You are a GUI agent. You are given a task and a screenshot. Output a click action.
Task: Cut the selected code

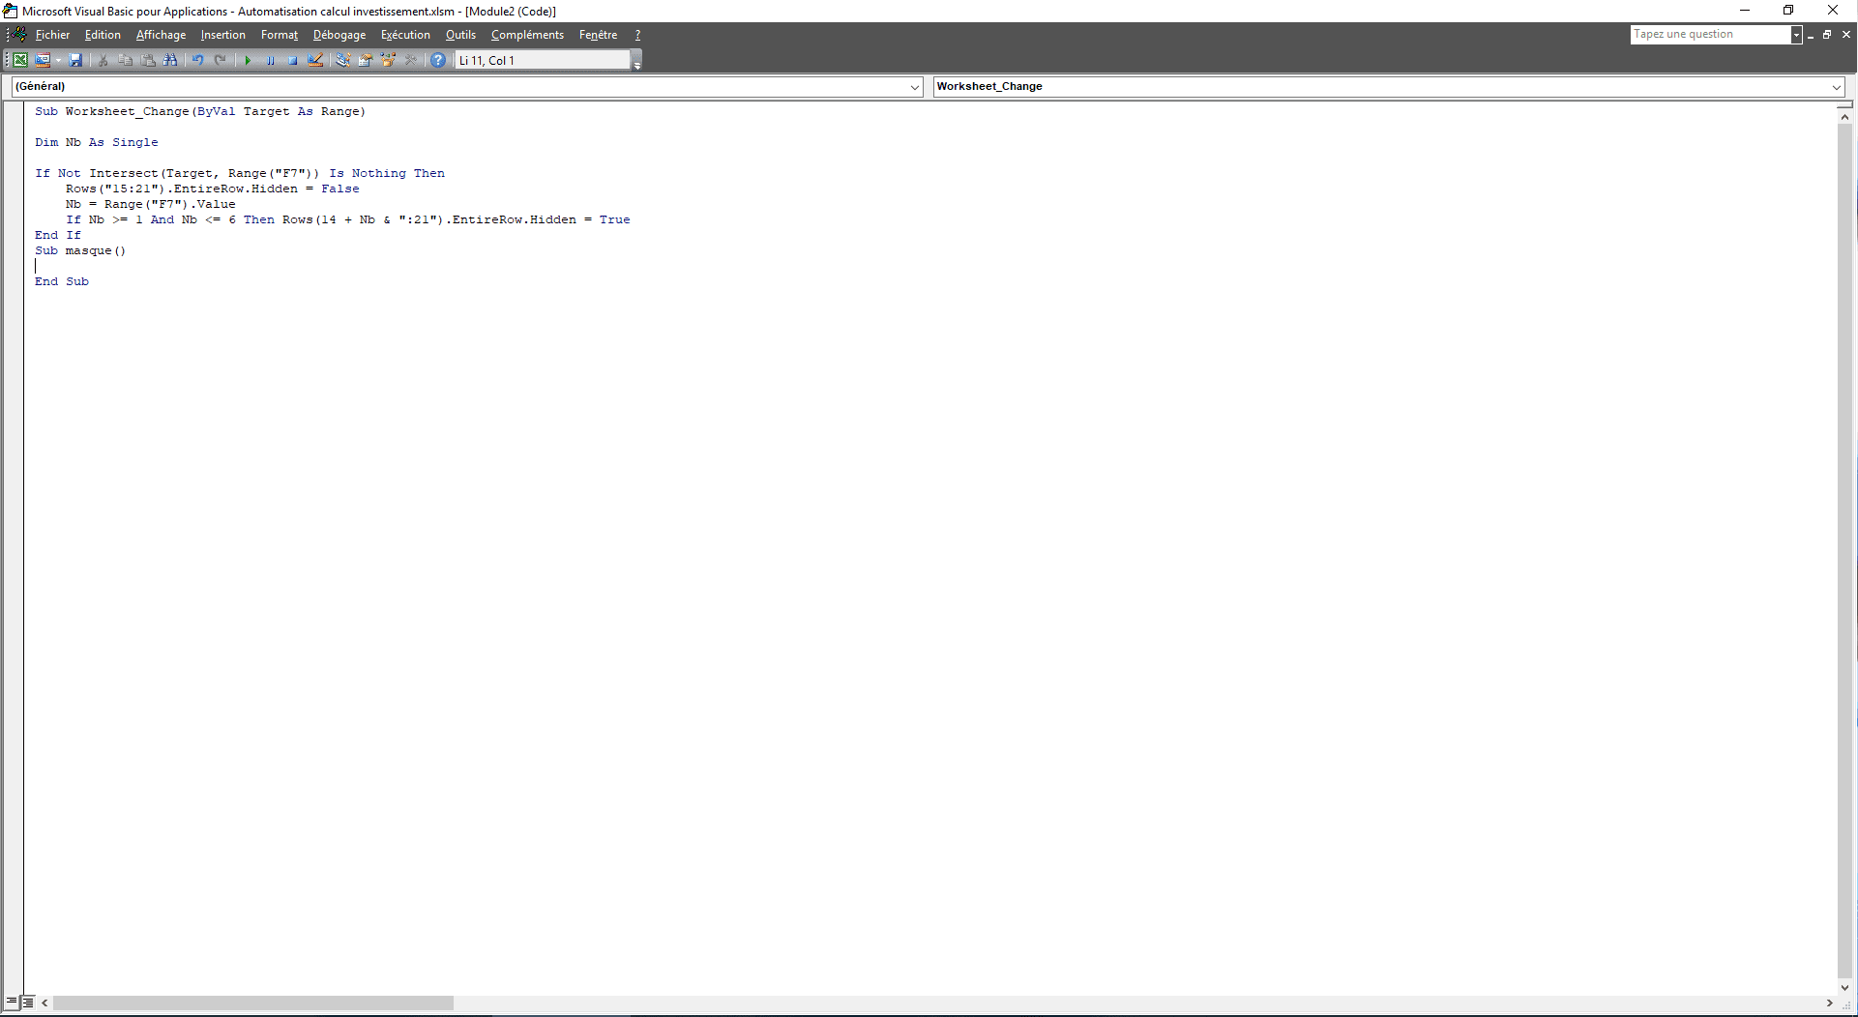(x=103, y=60)
